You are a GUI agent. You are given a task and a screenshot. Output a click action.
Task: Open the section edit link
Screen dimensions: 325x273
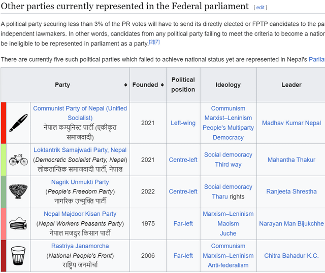click(x=261, y=8)
